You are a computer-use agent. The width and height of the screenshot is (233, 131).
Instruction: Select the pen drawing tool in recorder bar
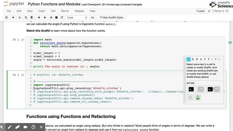tap(9, 127)
